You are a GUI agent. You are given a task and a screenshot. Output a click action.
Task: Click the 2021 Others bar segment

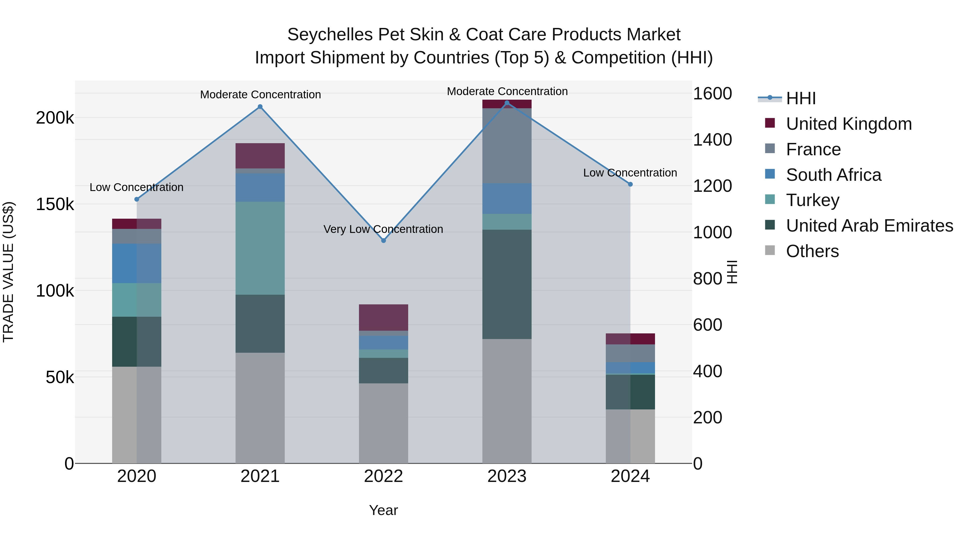click(260, 408)
